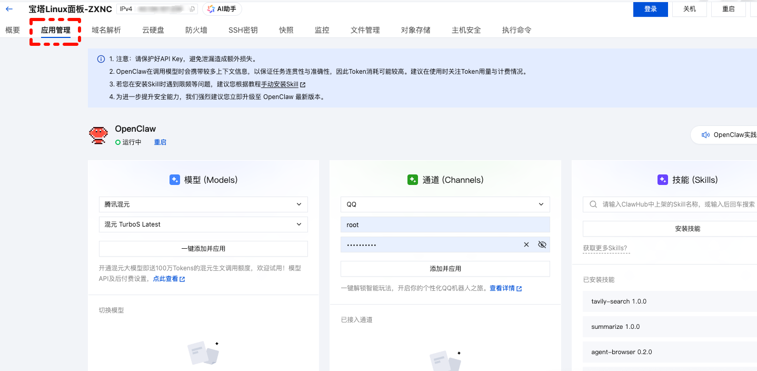Click the info icon beside the notice text
The width and height of the screenshot is (757, 371).
pos(101,58)
